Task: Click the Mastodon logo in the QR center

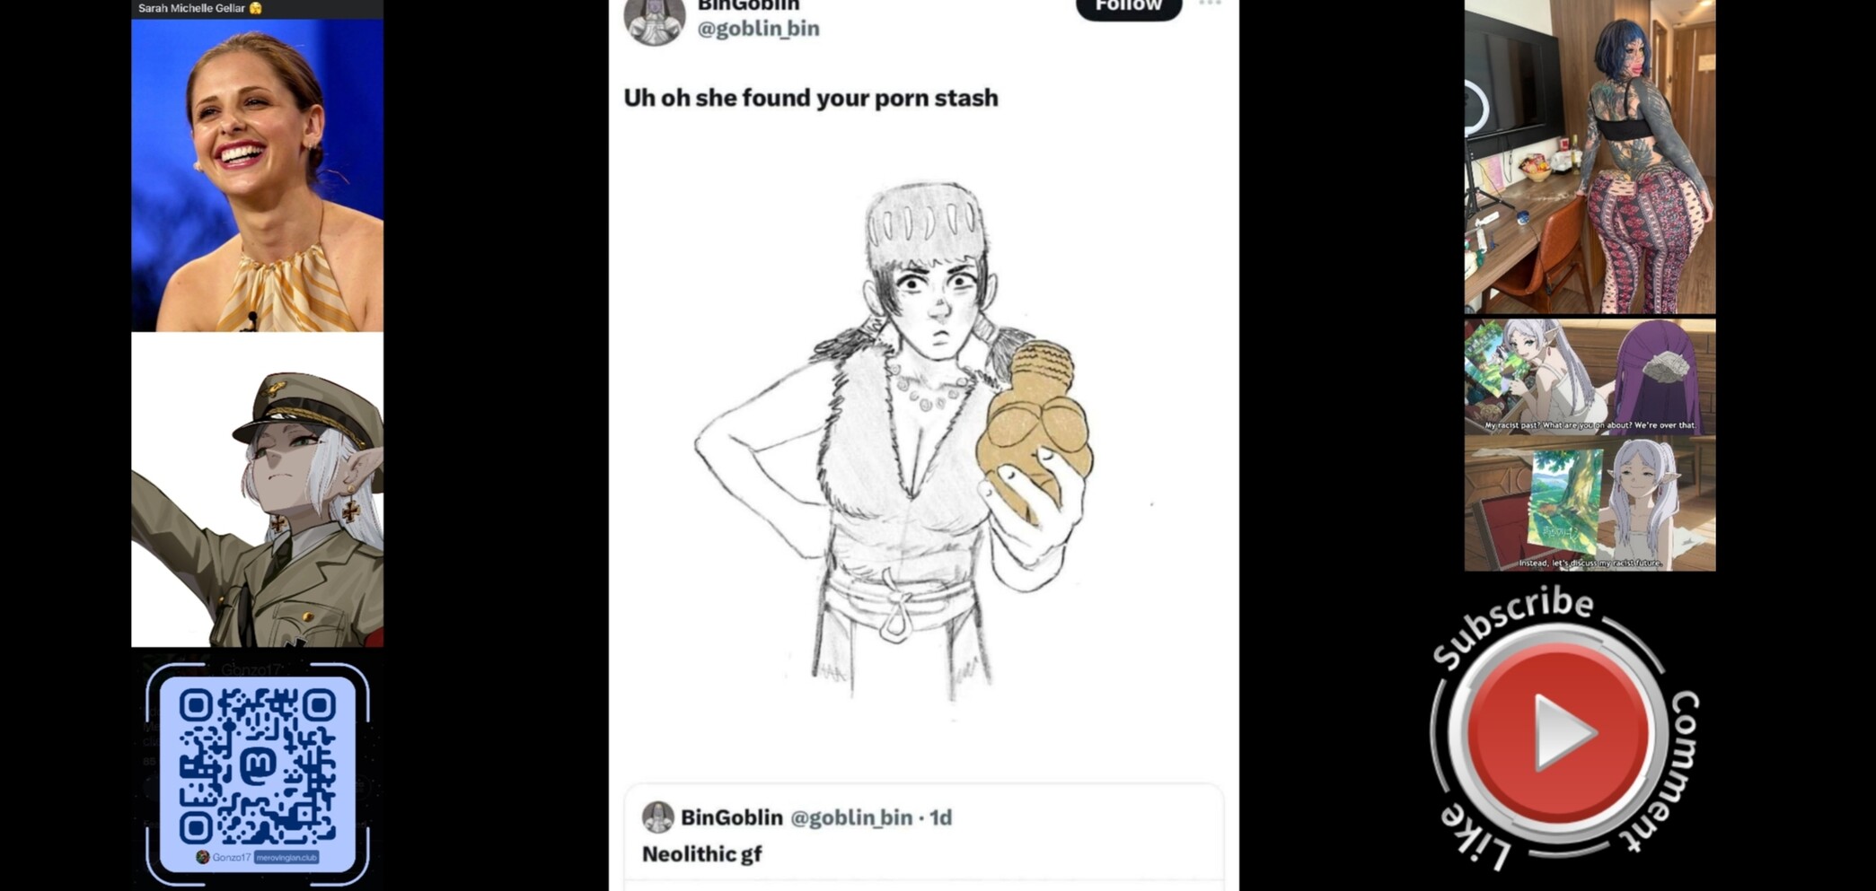Action: coord(258,765)
